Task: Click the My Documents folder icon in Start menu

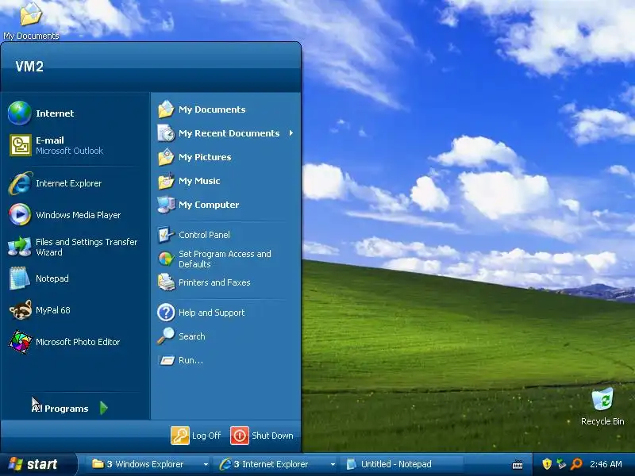Action: click(x=166, y=109)
